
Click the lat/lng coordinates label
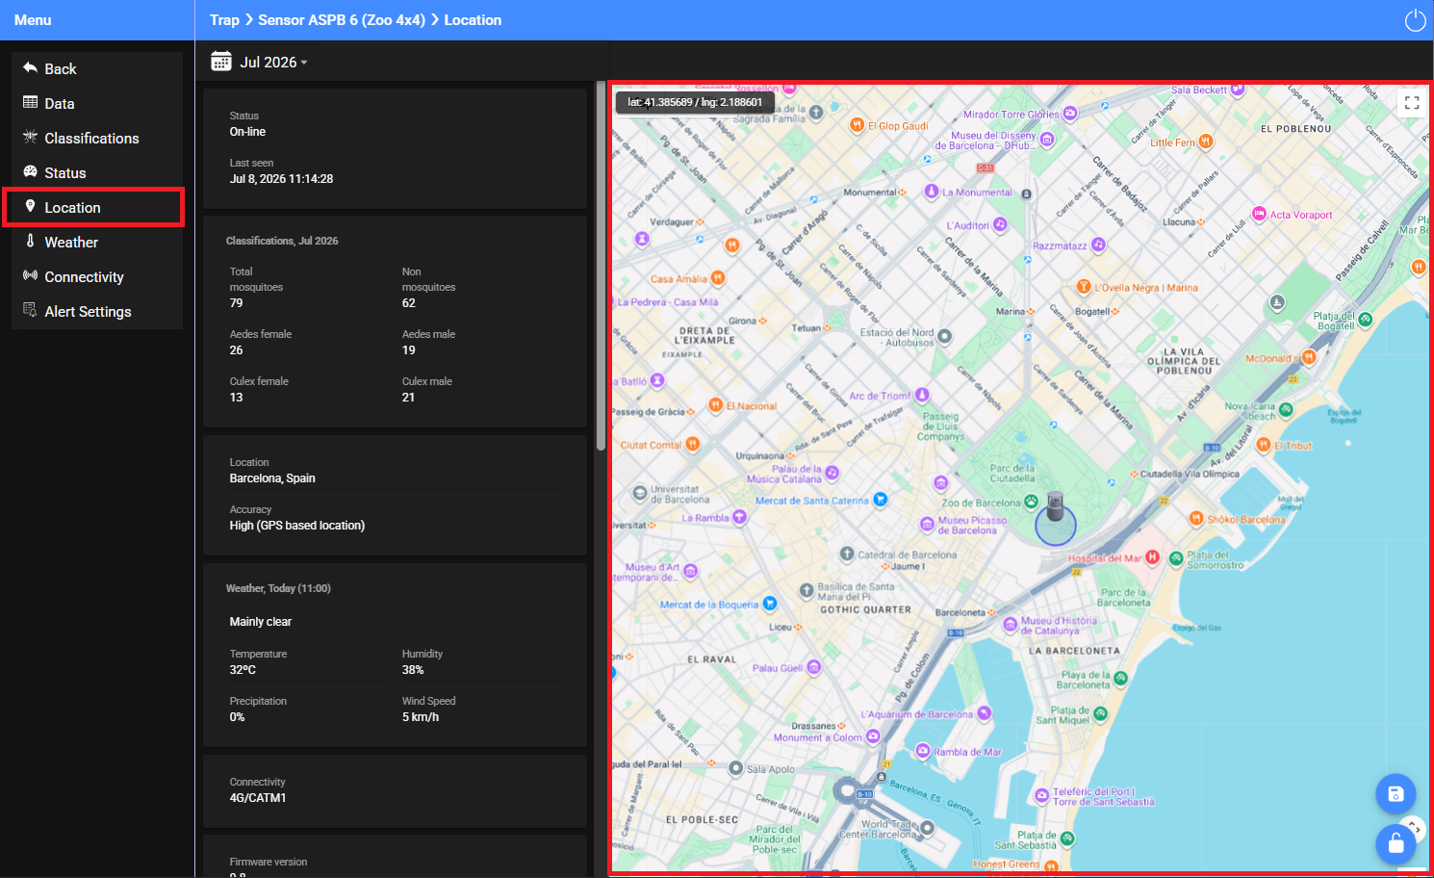pos(695,102)
